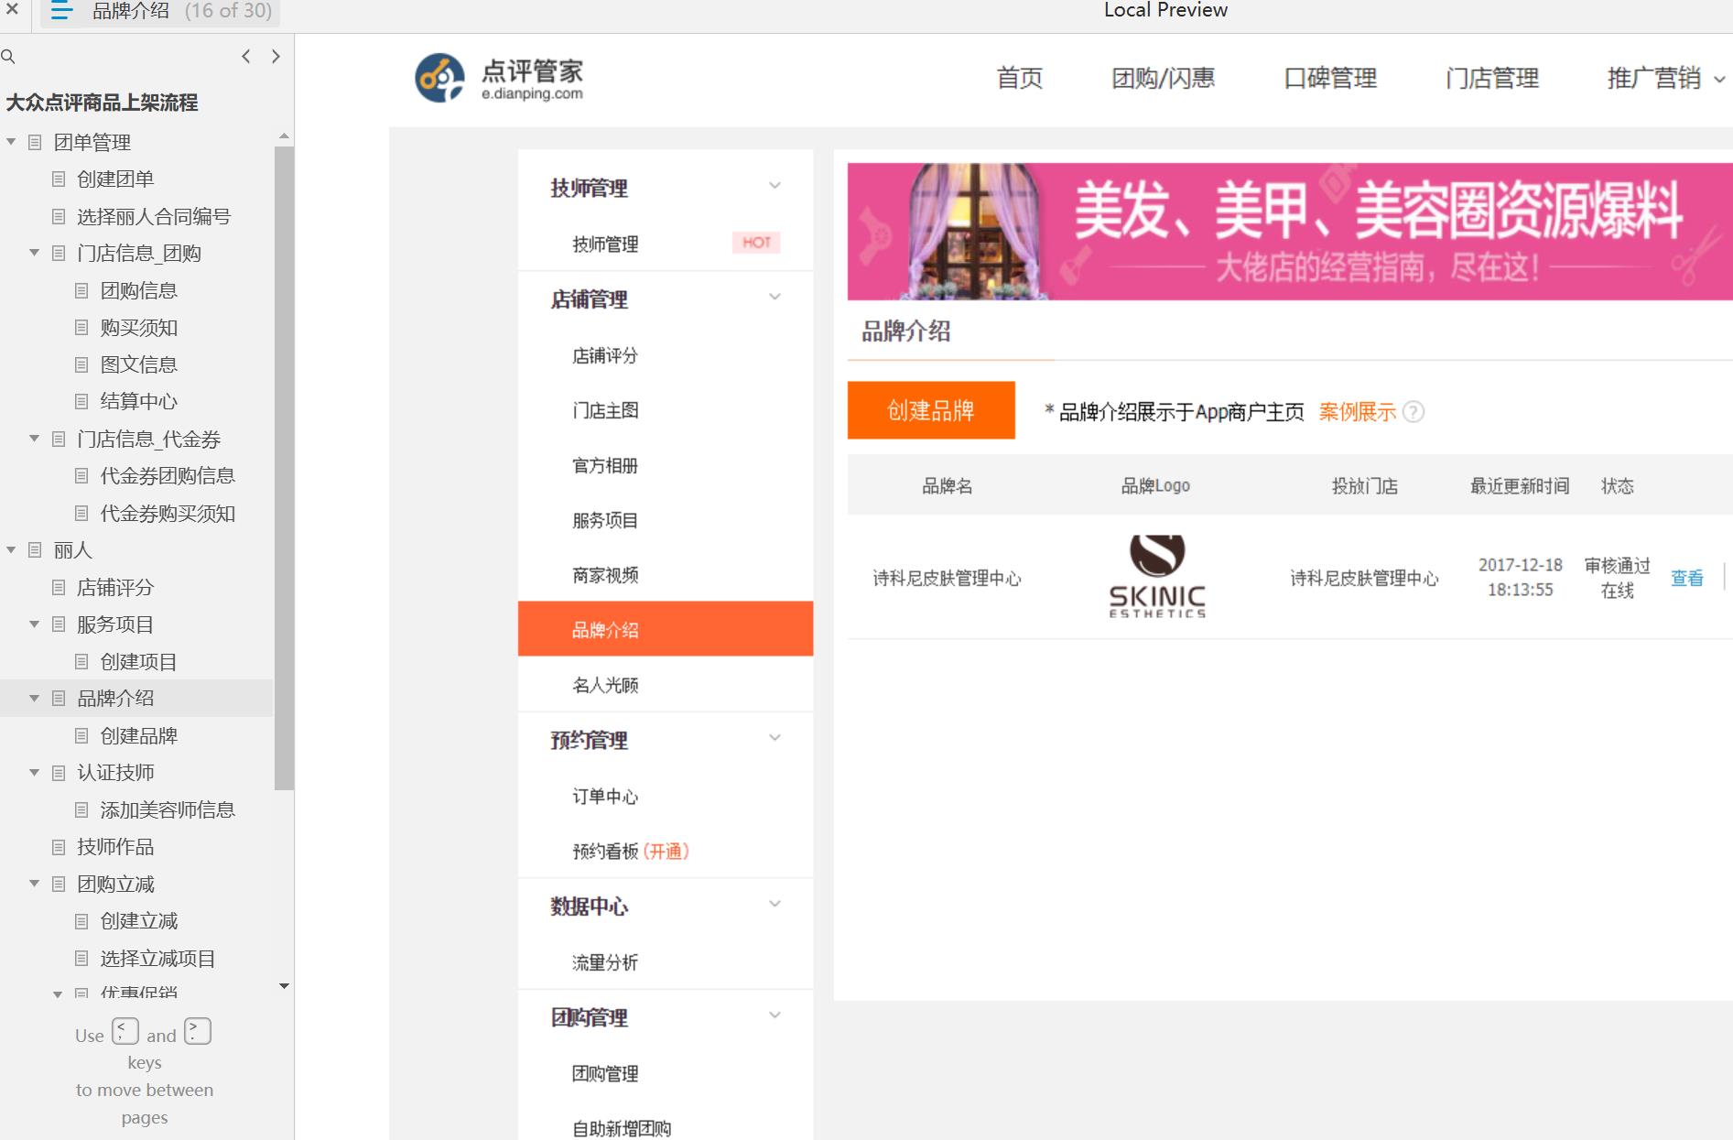Collapse the 门店信息_团购 tree node
Screen dimensions: 1733x1140
click(x=34, y=253)
